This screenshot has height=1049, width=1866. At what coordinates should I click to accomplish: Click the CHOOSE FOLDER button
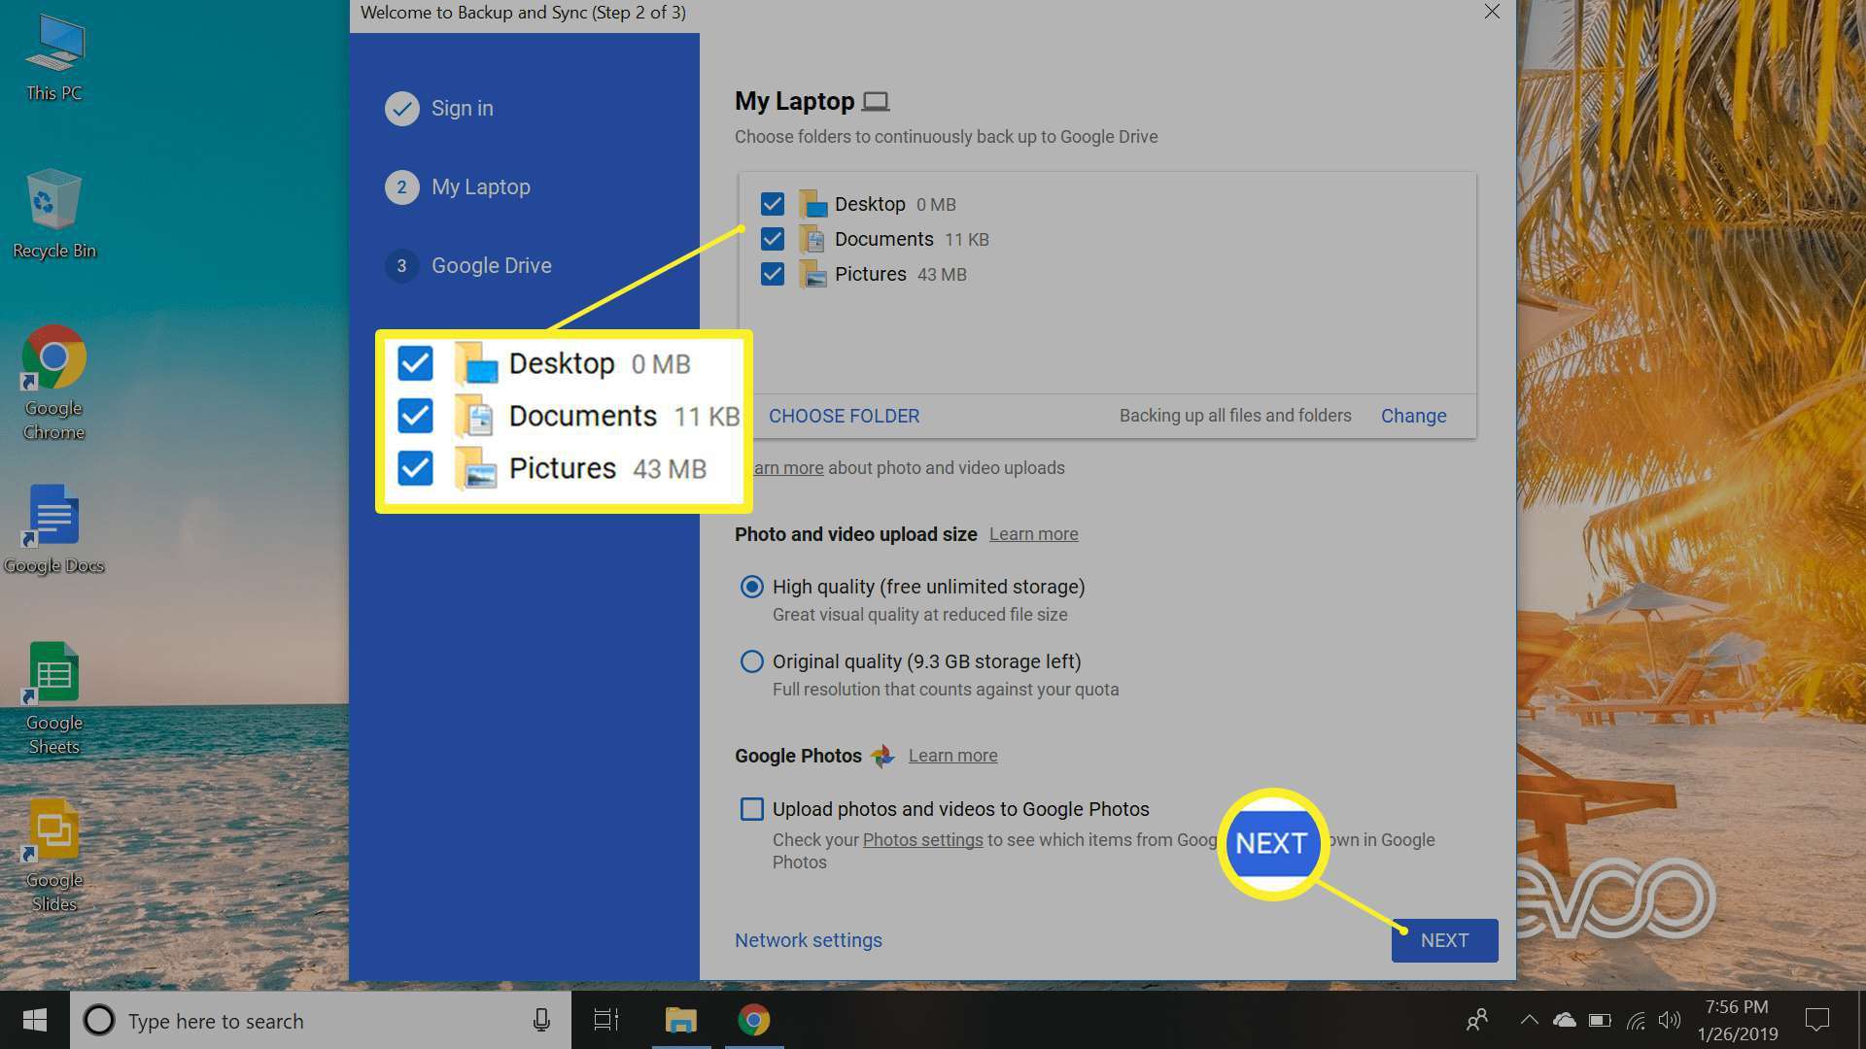[845, 415]
